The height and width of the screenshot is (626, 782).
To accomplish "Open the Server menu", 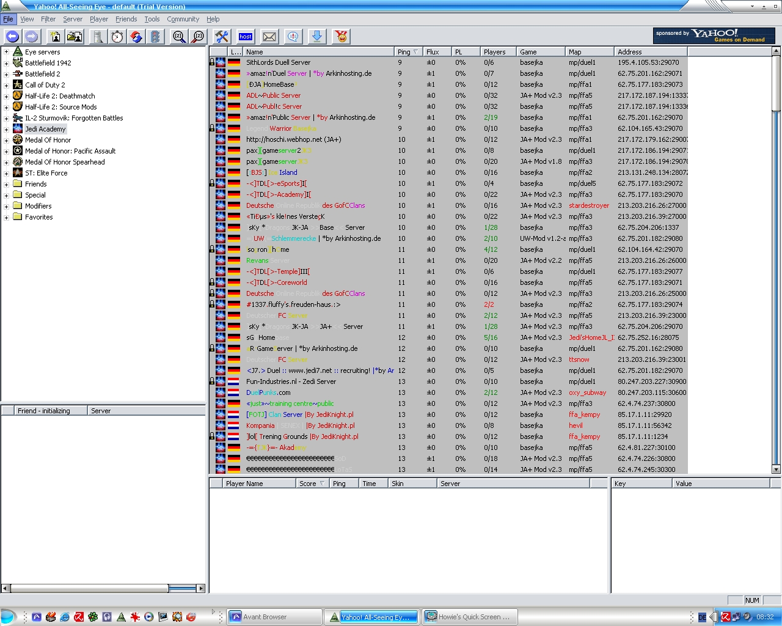I will 73,19.
